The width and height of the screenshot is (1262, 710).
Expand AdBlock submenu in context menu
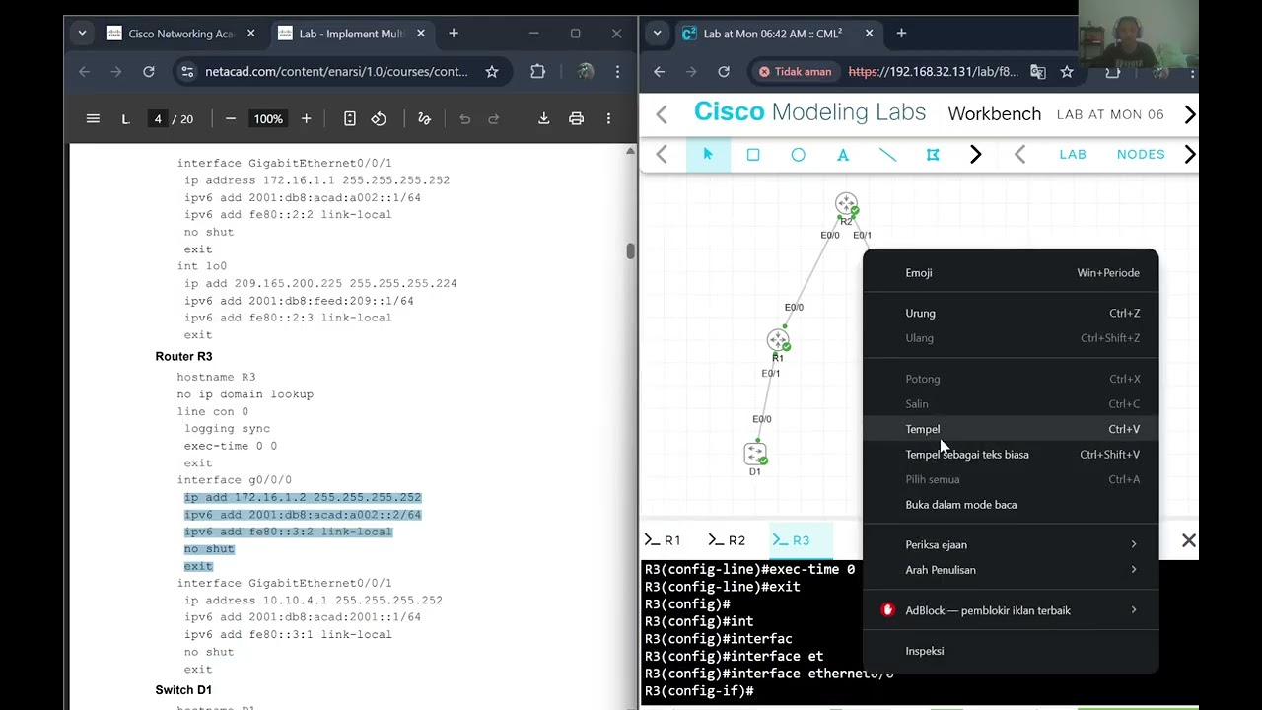[1011, 610]
